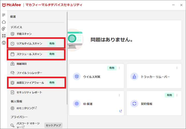Open リアルタイム スキャン menu entry

pyautogui.click(x=29, y=44)
